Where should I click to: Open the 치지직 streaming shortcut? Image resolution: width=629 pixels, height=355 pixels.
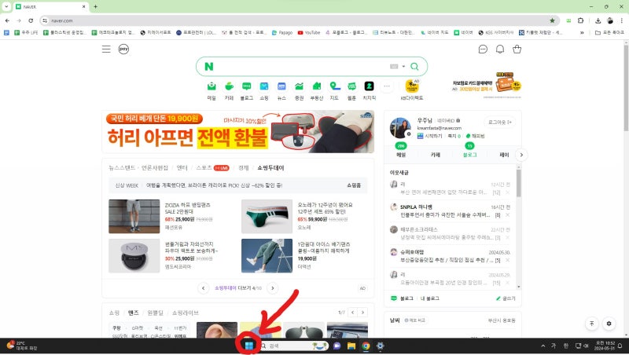[x=369, y=90]
